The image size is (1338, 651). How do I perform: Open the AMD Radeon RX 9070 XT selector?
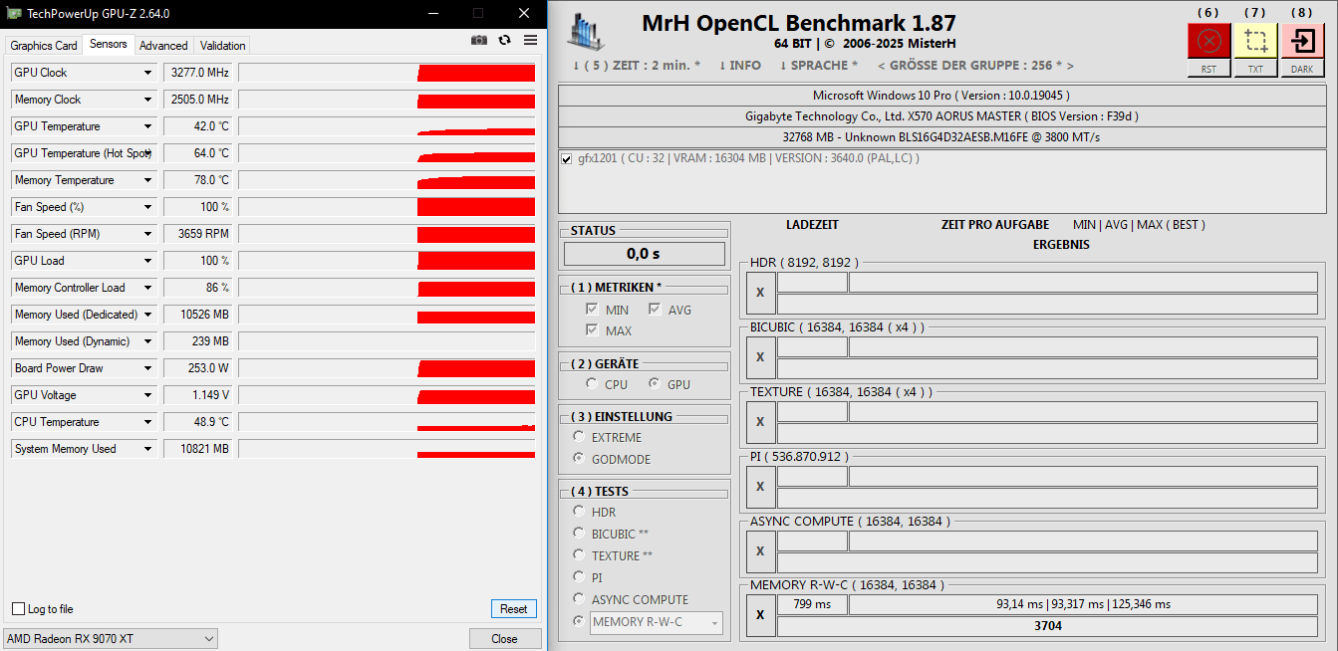pos(111,638)
